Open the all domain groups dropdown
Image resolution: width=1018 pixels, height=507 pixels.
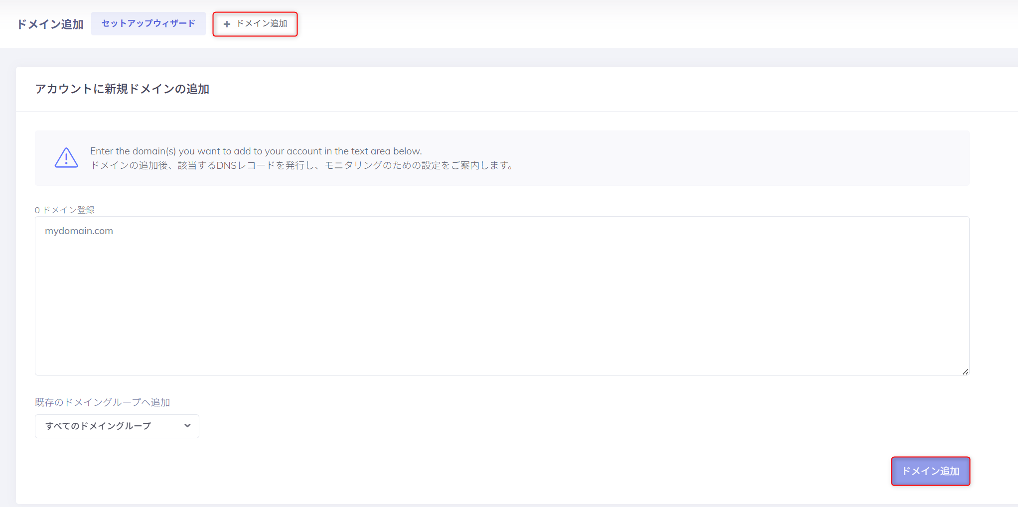click(117, 426)
